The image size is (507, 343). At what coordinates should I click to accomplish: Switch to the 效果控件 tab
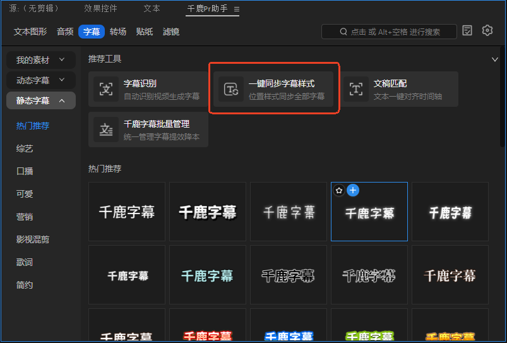[x=100, y=8]
